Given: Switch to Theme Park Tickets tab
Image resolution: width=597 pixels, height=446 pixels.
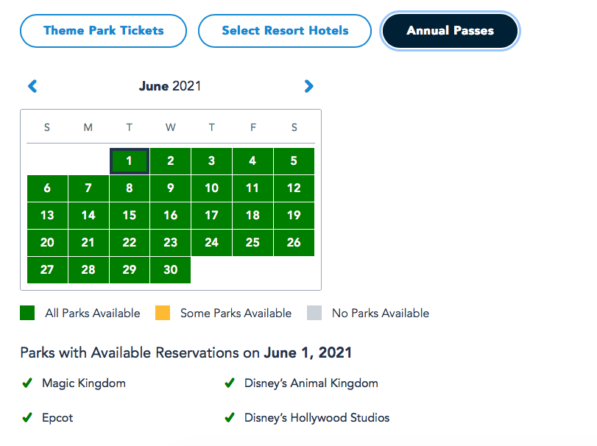Looking at the screenshot, I should (x=104, y=31).
